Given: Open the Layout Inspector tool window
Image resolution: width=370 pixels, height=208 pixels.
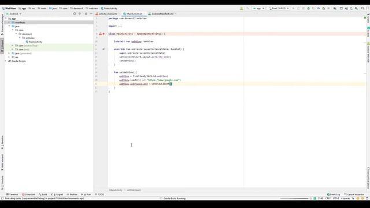Looking at the screenshot, I should [354, 194].
